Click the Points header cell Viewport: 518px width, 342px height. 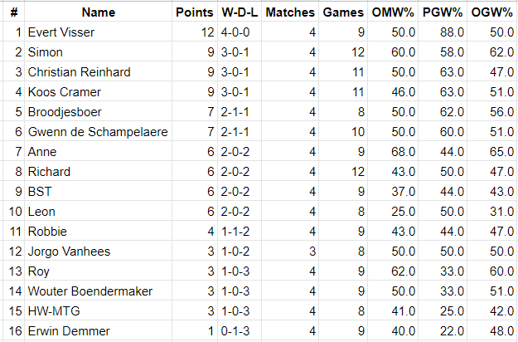pyautogui.click(x=195, y=12)
